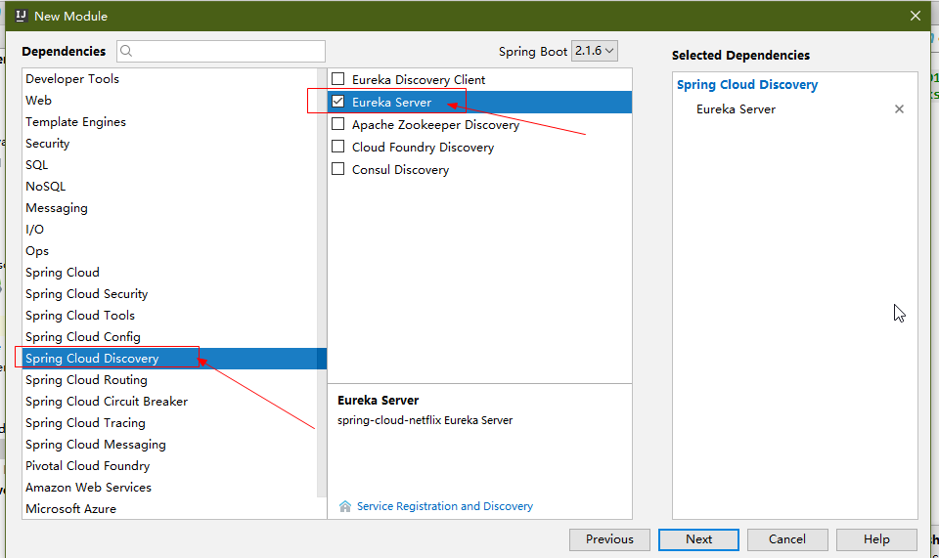The height and width of the screenshot is (558, 939).
Task: Click the IntelliJ icon in the title bar
Action: (x=21, y=16)
